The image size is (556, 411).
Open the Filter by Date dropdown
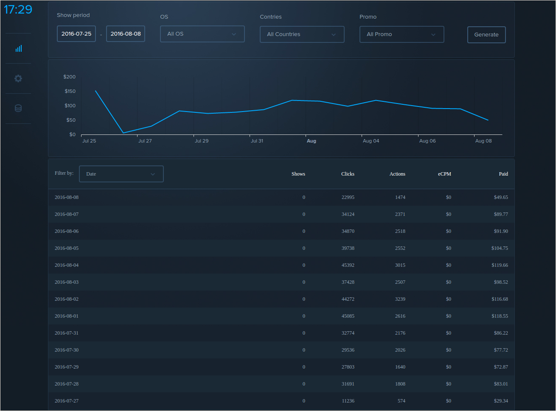(121, 174)
